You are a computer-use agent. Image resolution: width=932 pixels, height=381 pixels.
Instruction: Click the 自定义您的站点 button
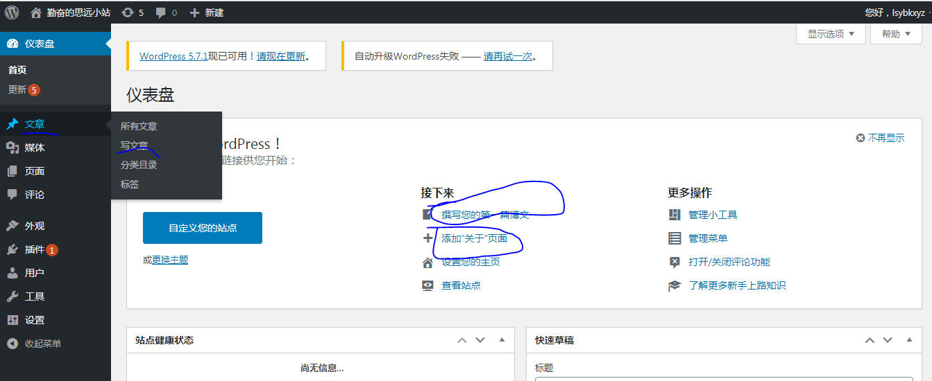point(203,228)
